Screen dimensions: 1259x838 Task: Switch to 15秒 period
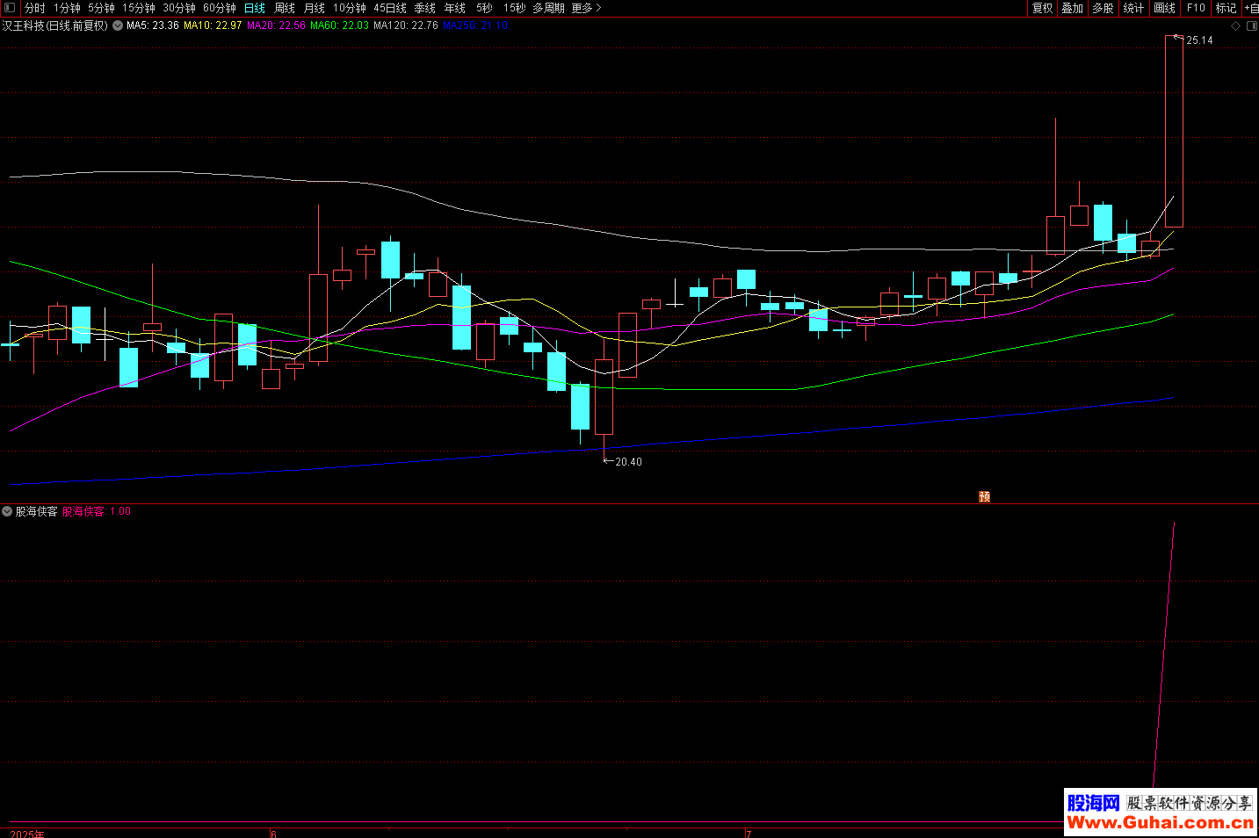[515, 8]
